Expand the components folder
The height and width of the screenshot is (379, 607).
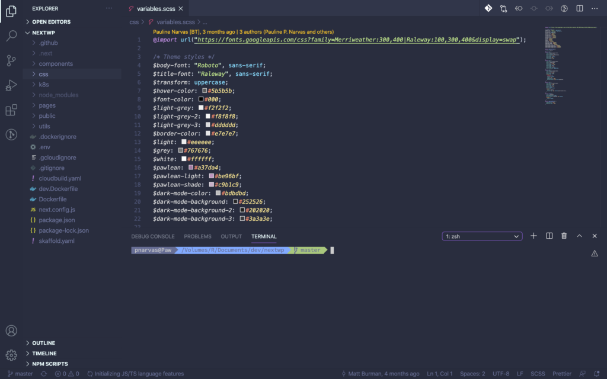[x=56, y=64]
